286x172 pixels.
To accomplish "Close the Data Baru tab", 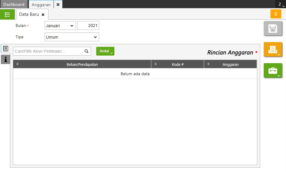I will pos(43,15).
